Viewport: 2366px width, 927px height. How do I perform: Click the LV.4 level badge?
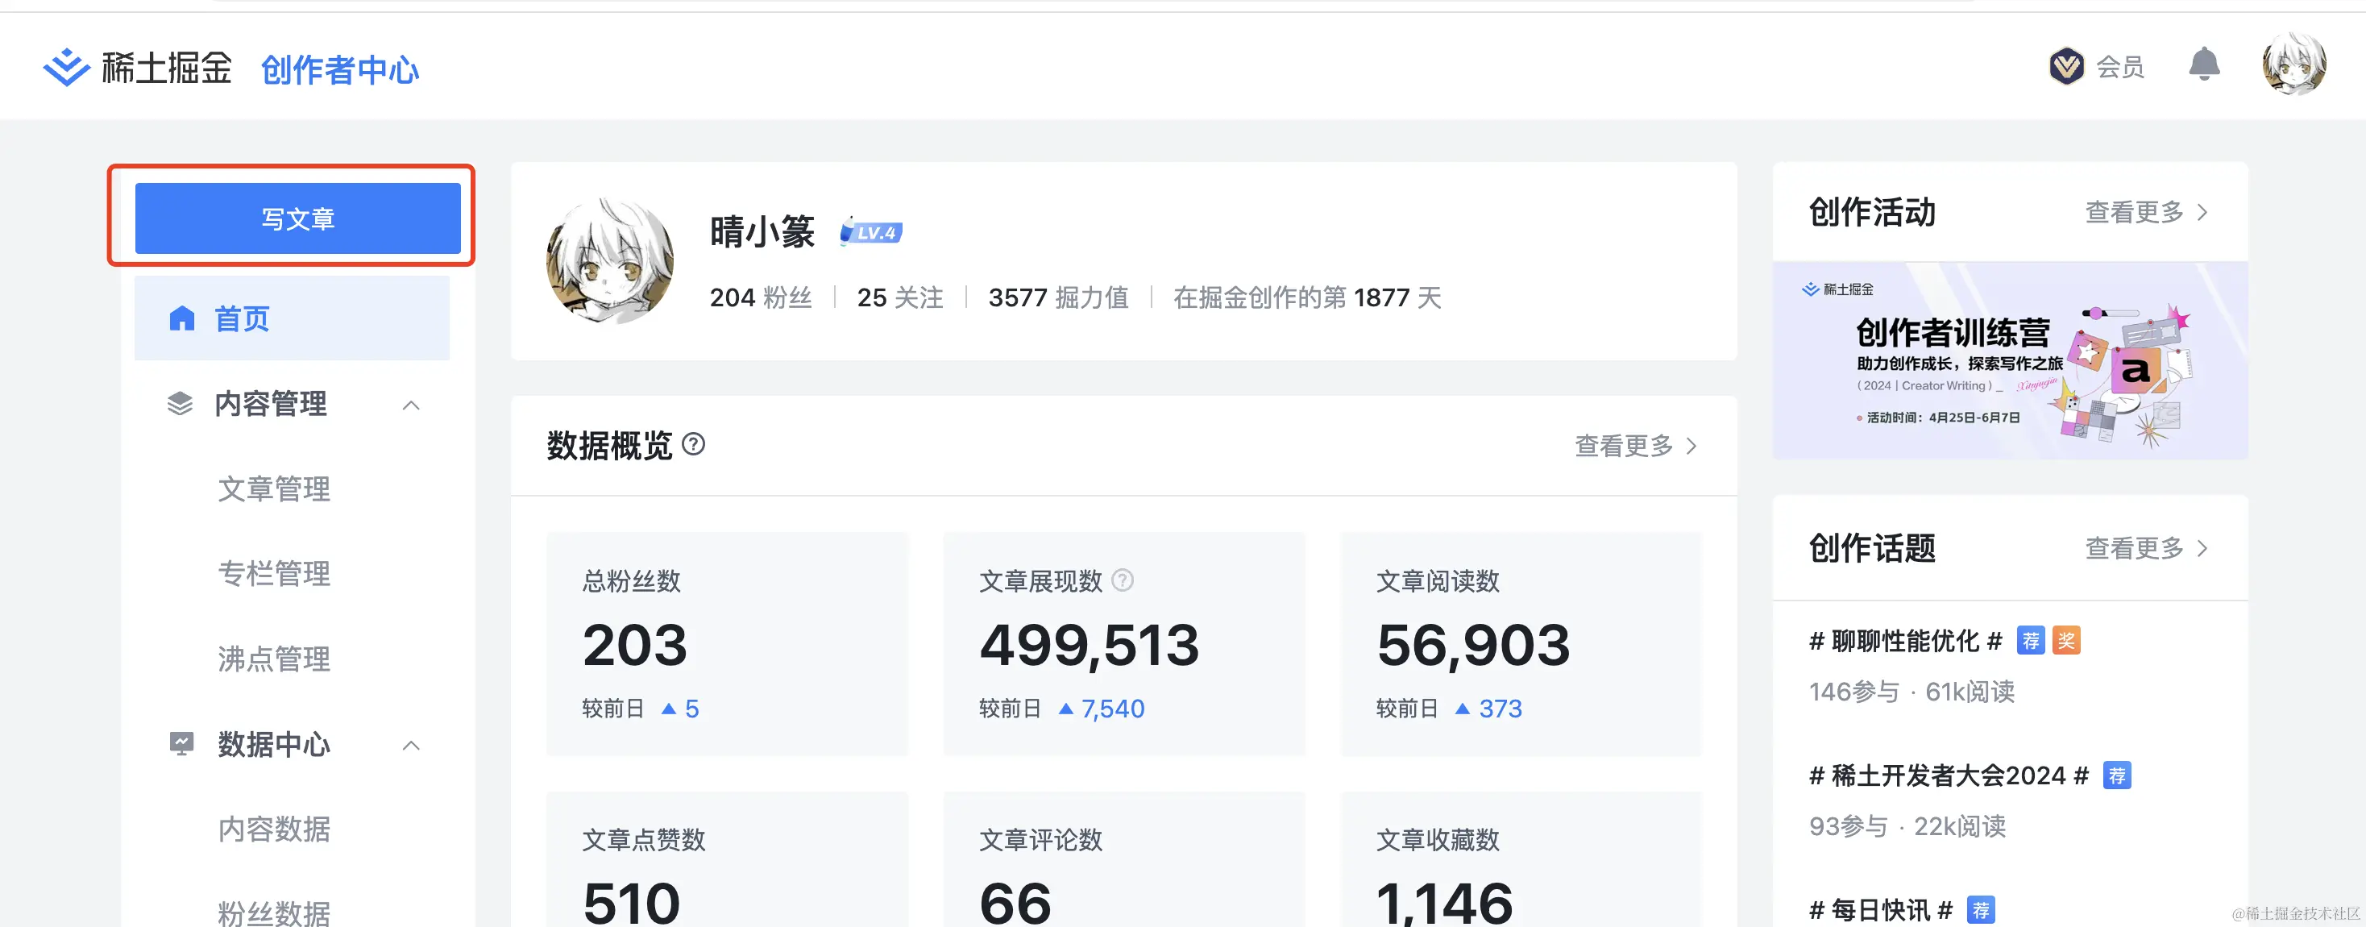click(x=872, y=232)
